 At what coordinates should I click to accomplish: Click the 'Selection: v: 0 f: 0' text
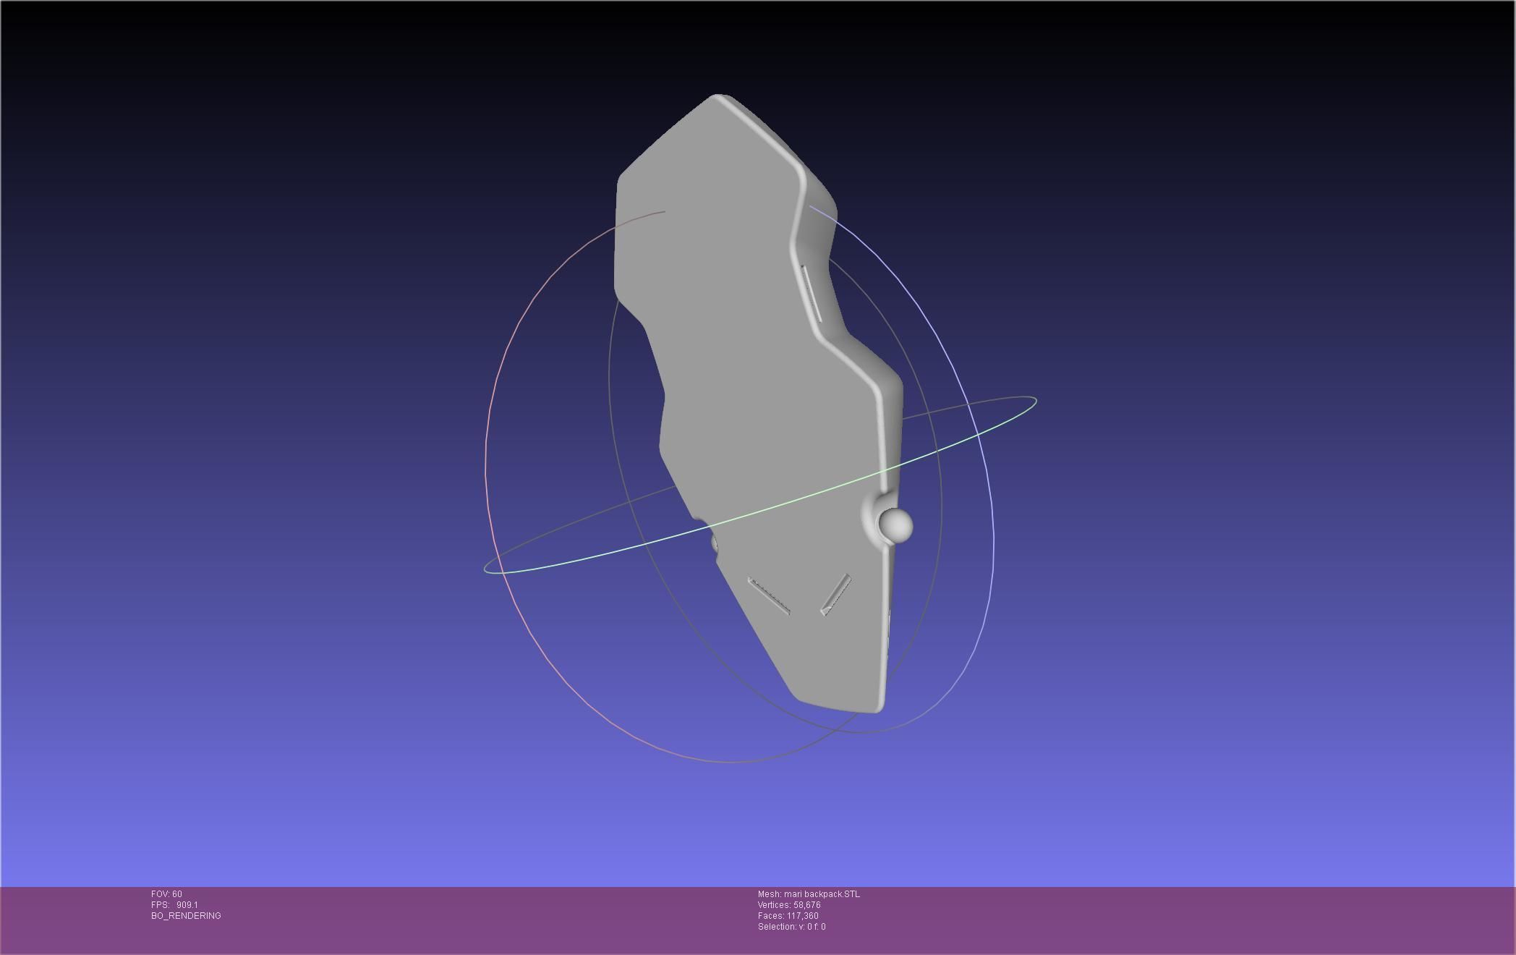791,927
